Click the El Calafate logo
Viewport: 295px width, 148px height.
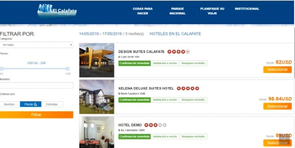tap(57, 11)
